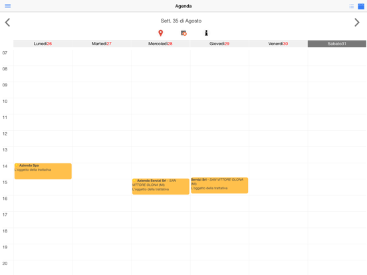This screenshot has width=367, height=275.
Task: Show the info icon
Action: coord(206,33)
